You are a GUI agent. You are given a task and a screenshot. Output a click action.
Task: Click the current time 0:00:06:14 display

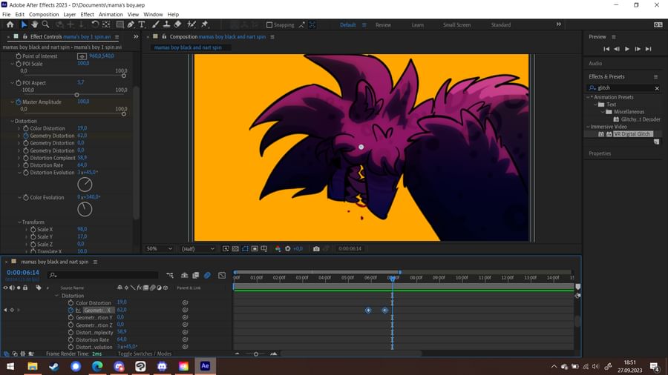point(23,273)
